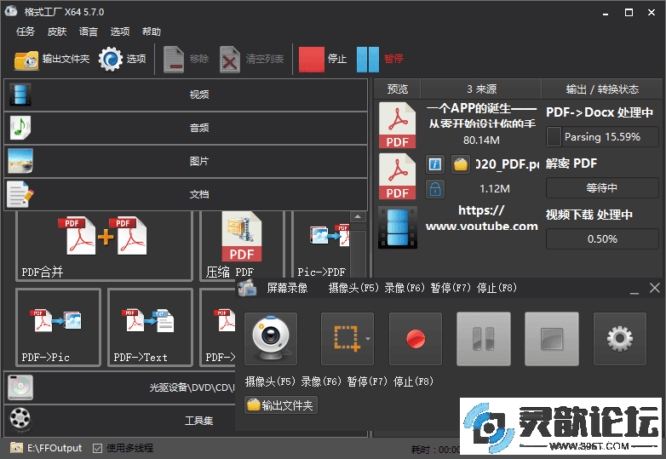Click the 预览 column header
This screenshot has width=666, height=459.
point(397,89)
